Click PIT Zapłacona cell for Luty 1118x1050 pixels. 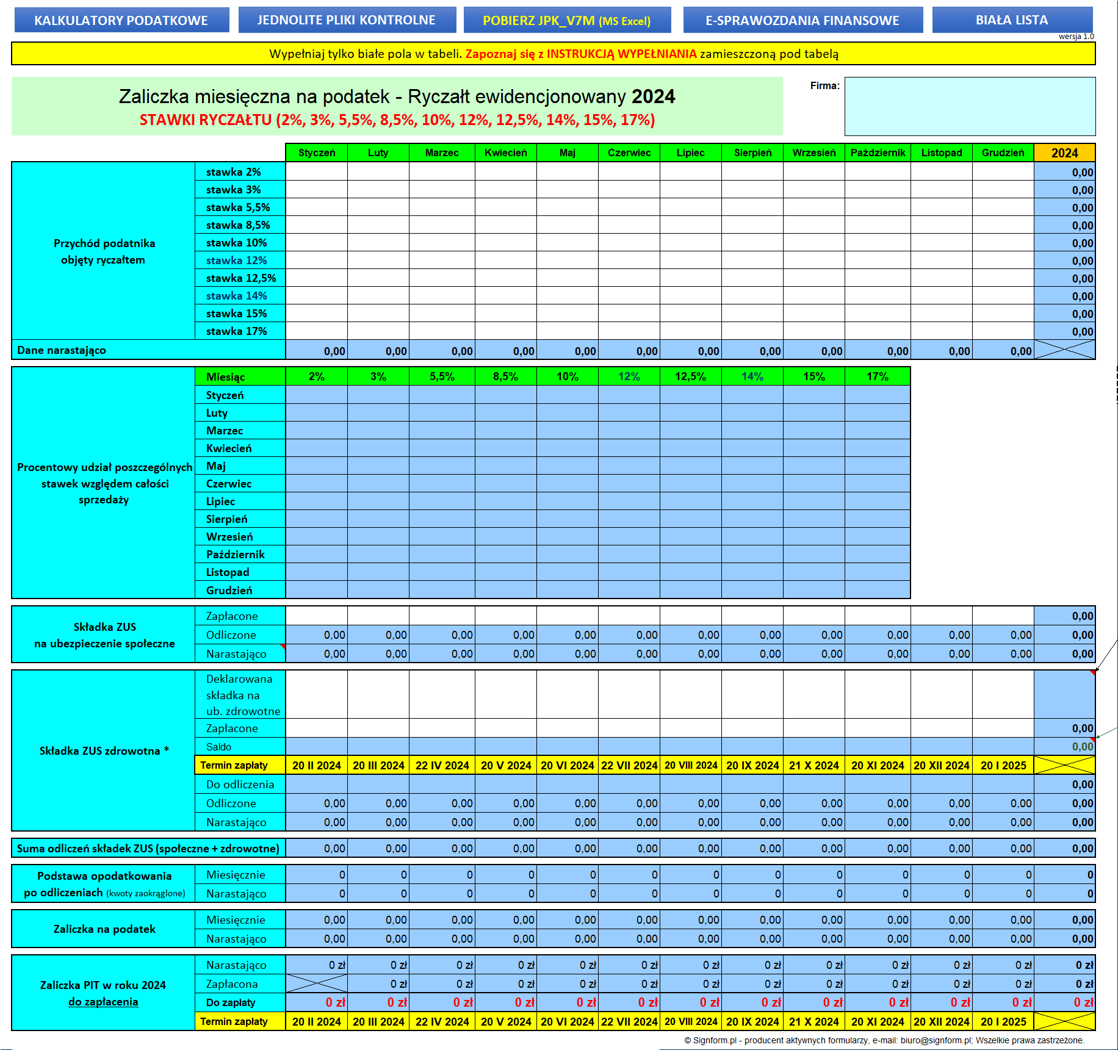coord(378,983)
